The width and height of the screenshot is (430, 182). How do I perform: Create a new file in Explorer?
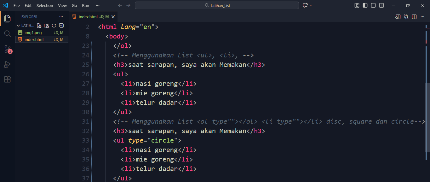coord(39,25)
